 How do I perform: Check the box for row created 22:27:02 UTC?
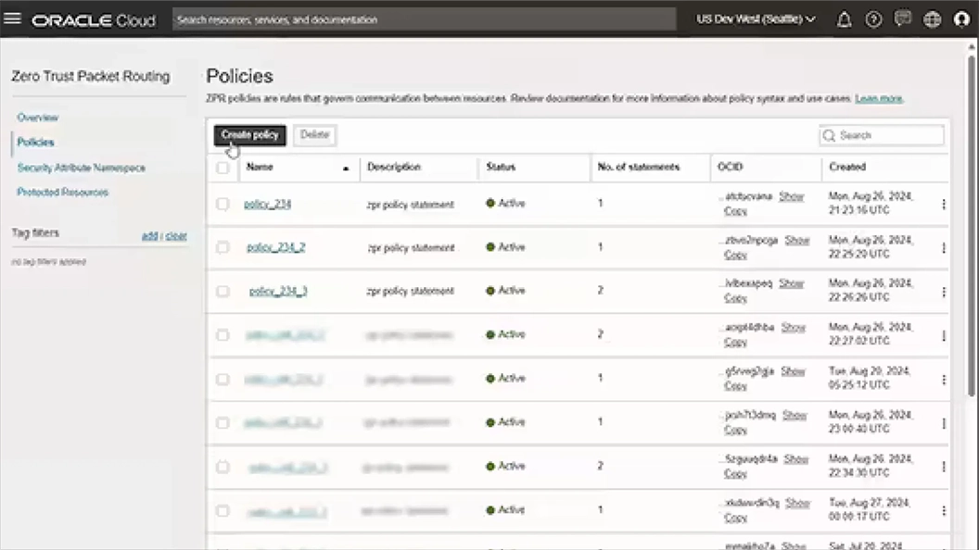(x=222, y=335)
